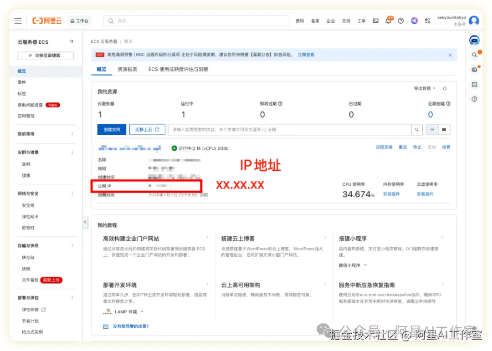The width and height of the screenshot is (492, 351).
Task: Click 远程连接 for the instance
Action: [384, 147]
